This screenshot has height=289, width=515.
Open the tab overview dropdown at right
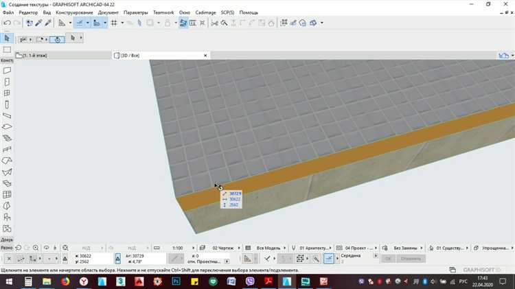(512, 56)
